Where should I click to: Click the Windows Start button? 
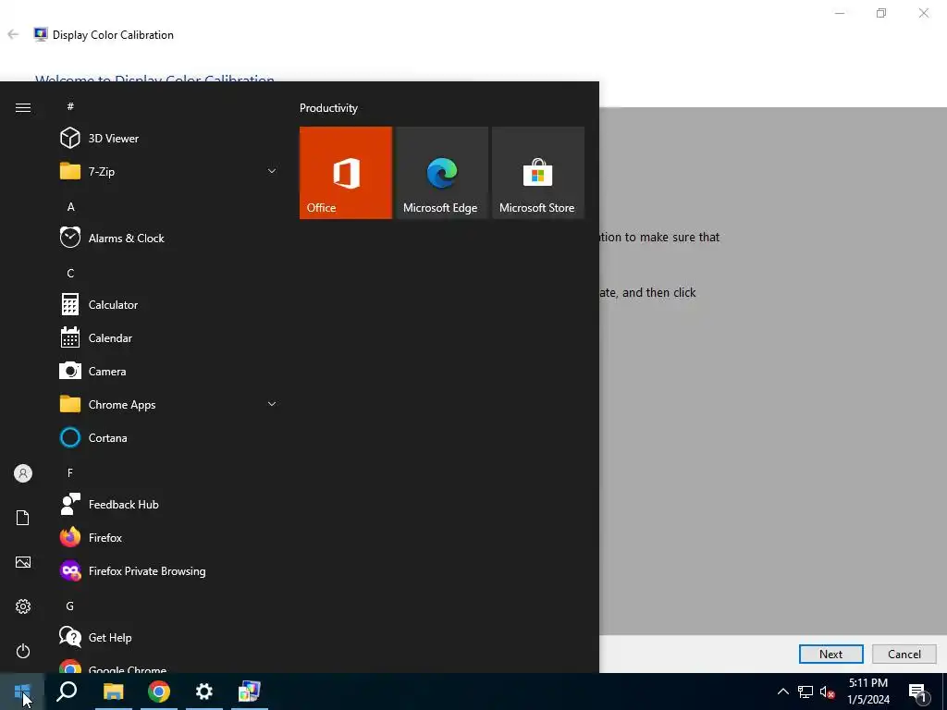[x=22, y=692]
